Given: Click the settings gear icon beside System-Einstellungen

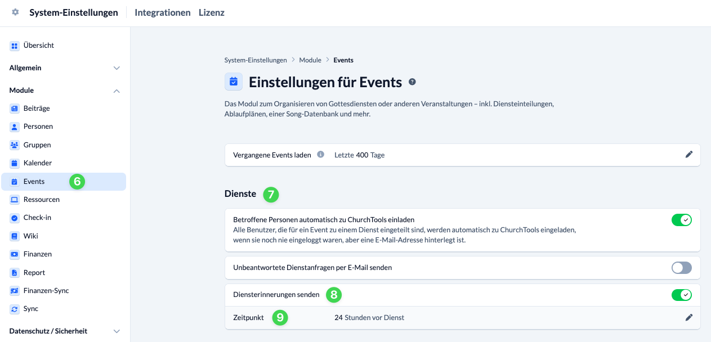Looking at the screenshot, I should coord(15,12).
